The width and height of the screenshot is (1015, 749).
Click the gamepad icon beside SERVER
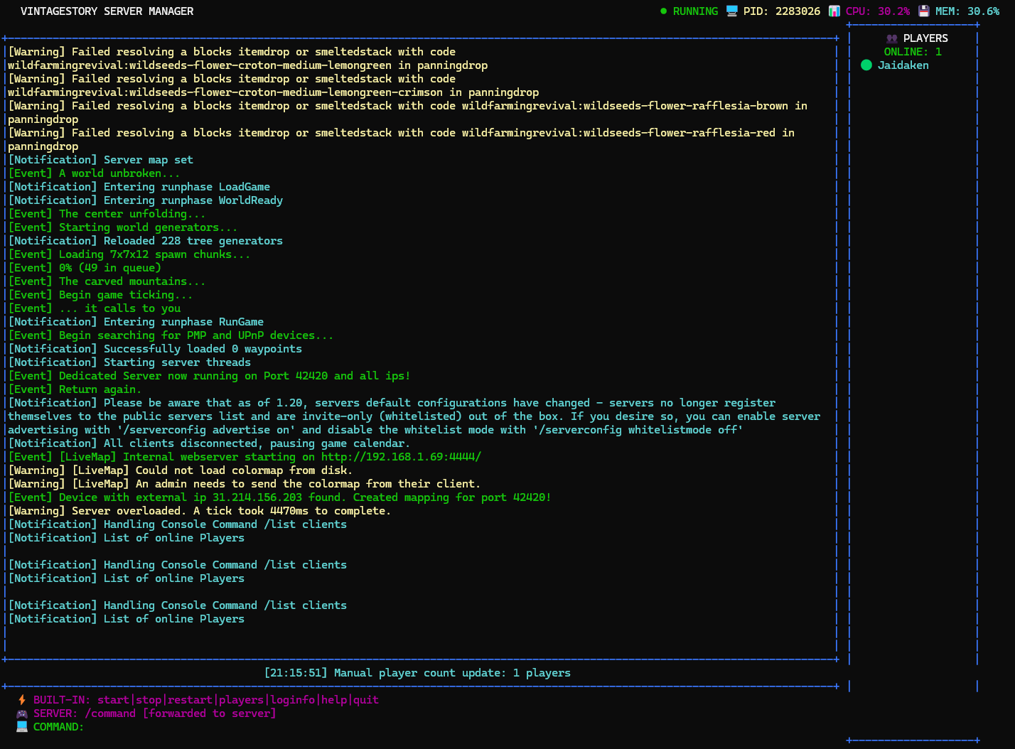(22, 713)
